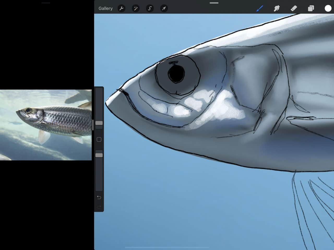Switch to the Eraser tool
334x250 pixels.
point(293,8)
